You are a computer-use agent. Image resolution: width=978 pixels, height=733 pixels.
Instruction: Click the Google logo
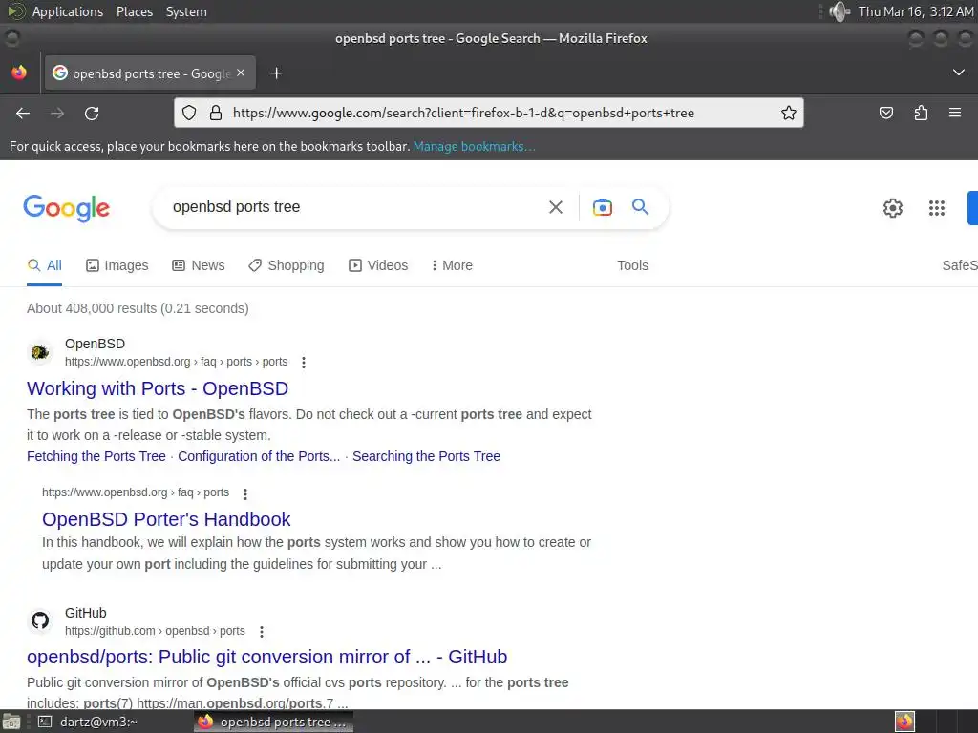coord(67,207)
